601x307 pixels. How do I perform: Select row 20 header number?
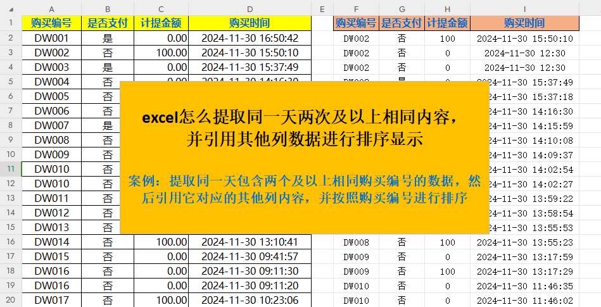point(11,300)
